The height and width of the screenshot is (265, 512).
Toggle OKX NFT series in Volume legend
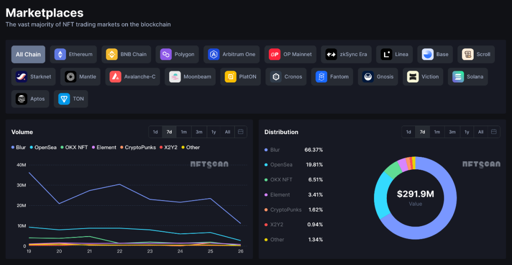[x=74, y=147]
